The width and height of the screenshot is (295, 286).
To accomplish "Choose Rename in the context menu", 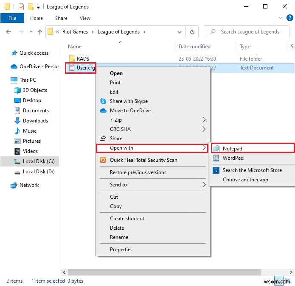I will pos(119,237).
